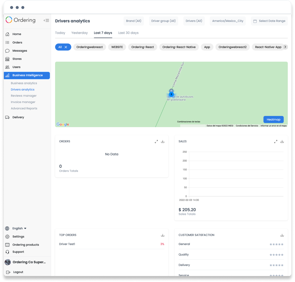
Task: Open the Select Date Range picker
Action: [269, 21]
